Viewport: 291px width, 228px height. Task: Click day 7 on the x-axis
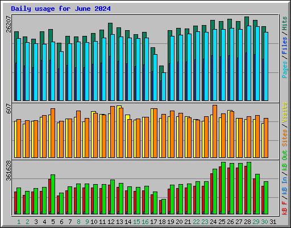70,222
